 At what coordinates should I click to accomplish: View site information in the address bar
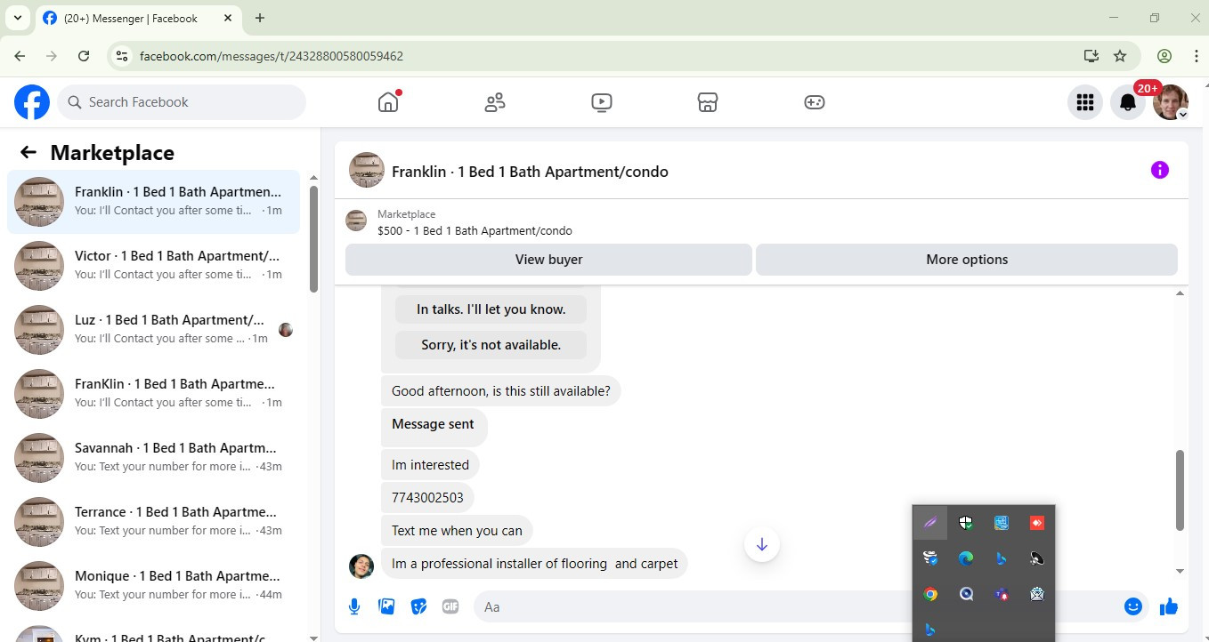click(122, 56)
